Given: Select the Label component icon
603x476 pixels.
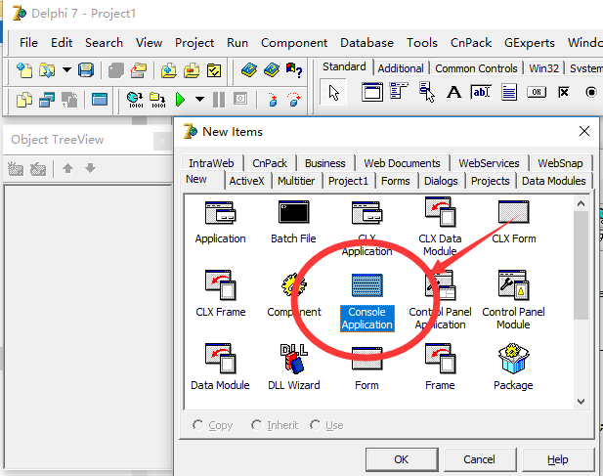Looking at the screenshot, I should point(453,93).
